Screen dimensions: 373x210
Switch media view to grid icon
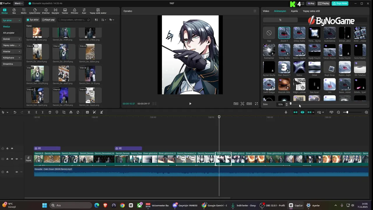click(x=97, y=20)
